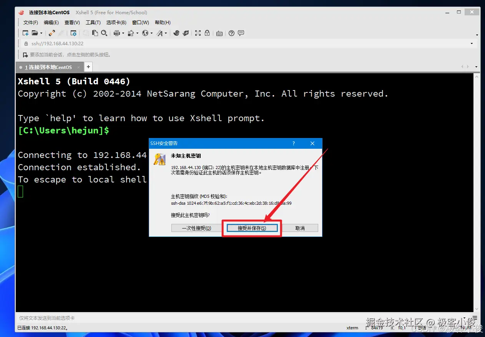Click the Open session folder icon
The image size is (485, 337).
pos(35,33)
